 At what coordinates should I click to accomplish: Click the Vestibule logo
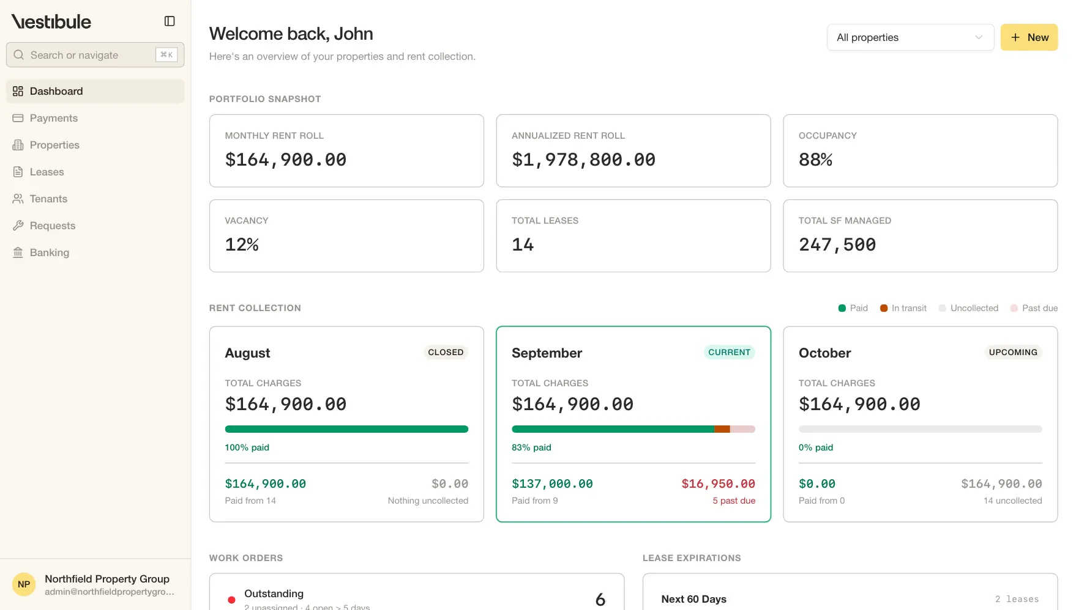51,21
